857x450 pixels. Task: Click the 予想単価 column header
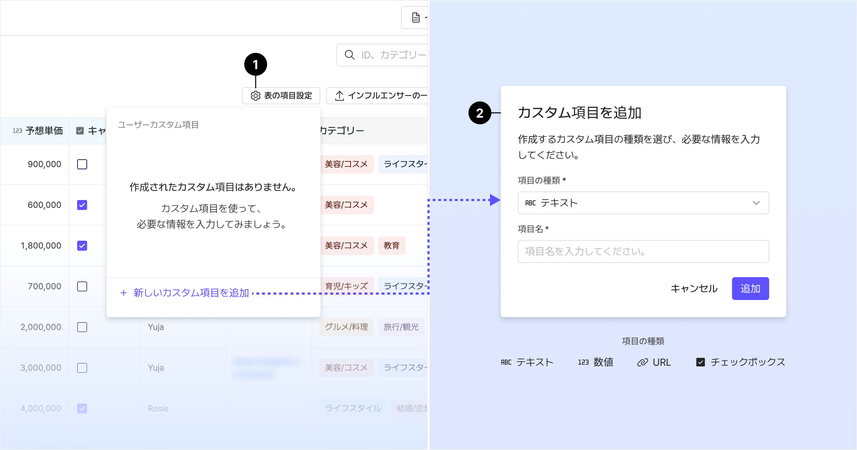[44, 131]
